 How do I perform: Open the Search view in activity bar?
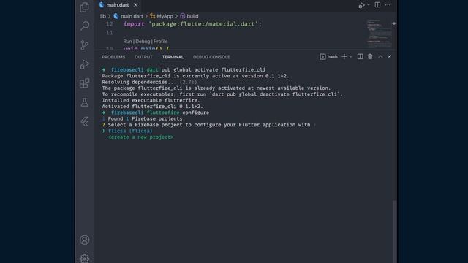(85, 26)
